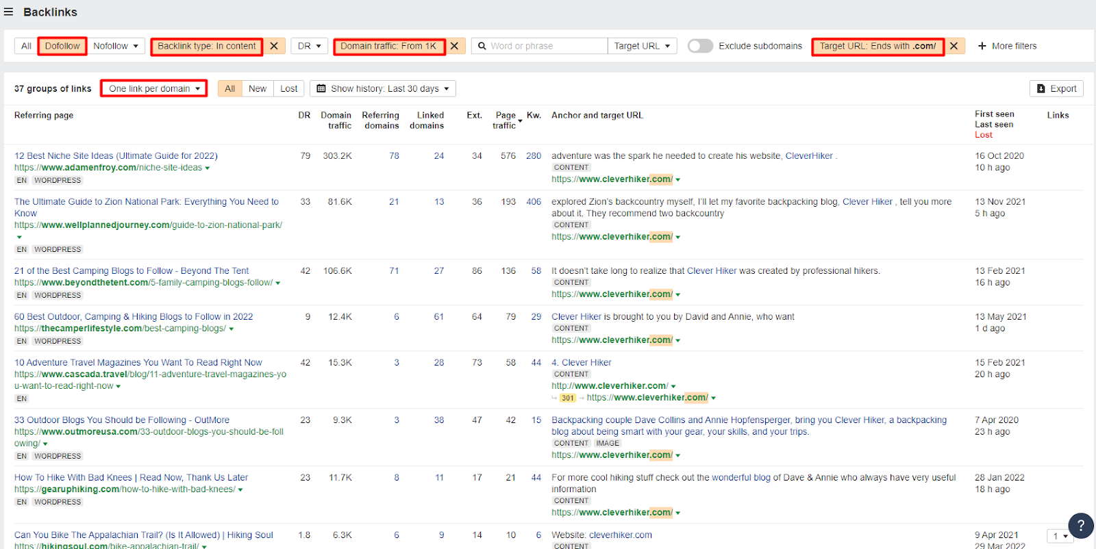
Task: Click linked domains value 61
Action: pos(439,316)
